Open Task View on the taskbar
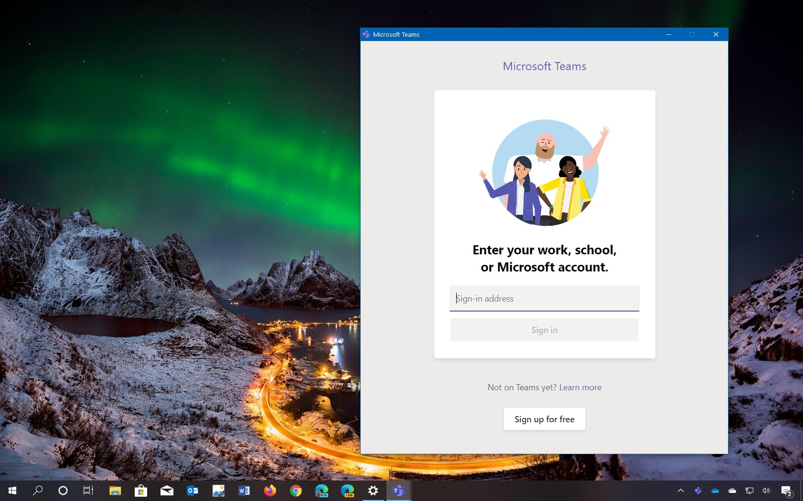Screen dimensions: 803x501 (x=88, y=491)
